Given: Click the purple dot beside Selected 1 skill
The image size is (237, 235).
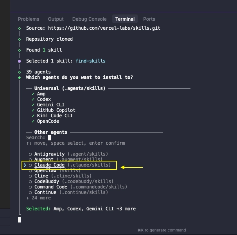Looking at the screenshot, I should [20, 61].
